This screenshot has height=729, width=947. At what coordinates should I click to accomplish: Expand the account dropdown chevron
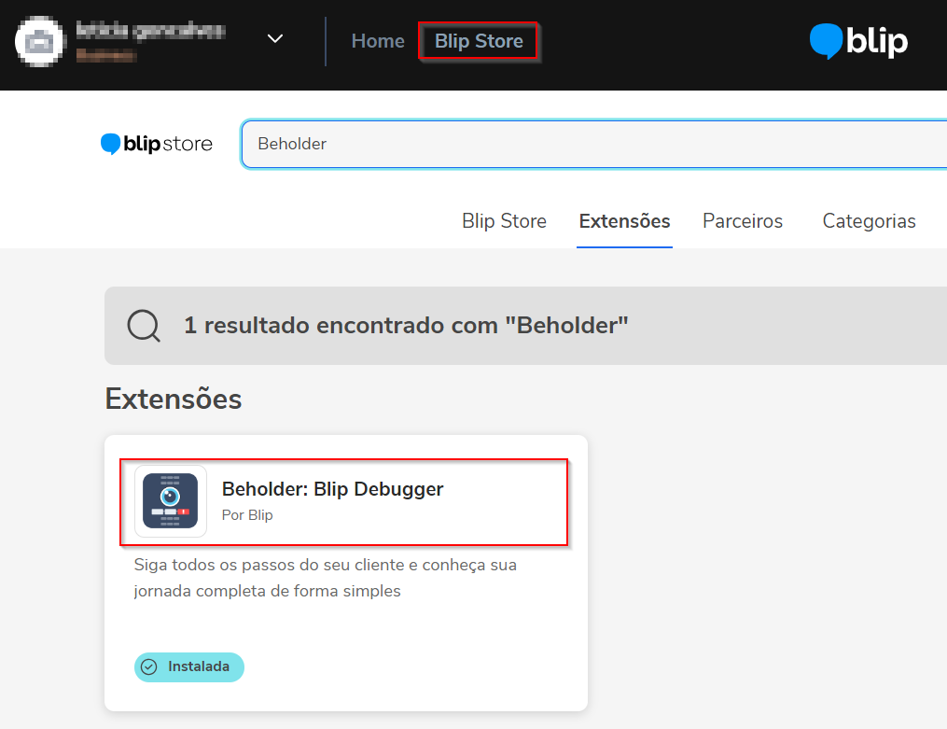click(x=275, y=39)
